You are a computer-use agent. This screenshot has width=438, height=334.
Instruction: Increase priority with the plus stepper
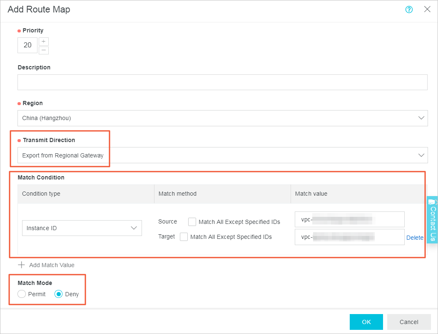44,42
